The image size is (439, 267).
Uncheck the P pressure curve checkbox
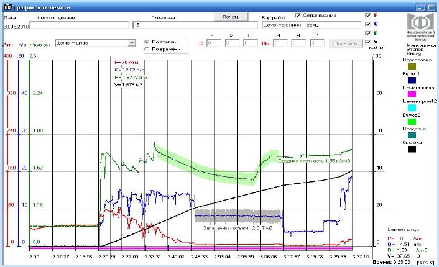pos(368,16)
